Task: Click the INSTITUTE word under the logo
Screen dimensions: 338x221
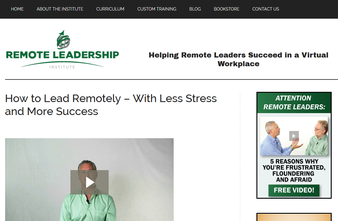Action: pos(62,67)
